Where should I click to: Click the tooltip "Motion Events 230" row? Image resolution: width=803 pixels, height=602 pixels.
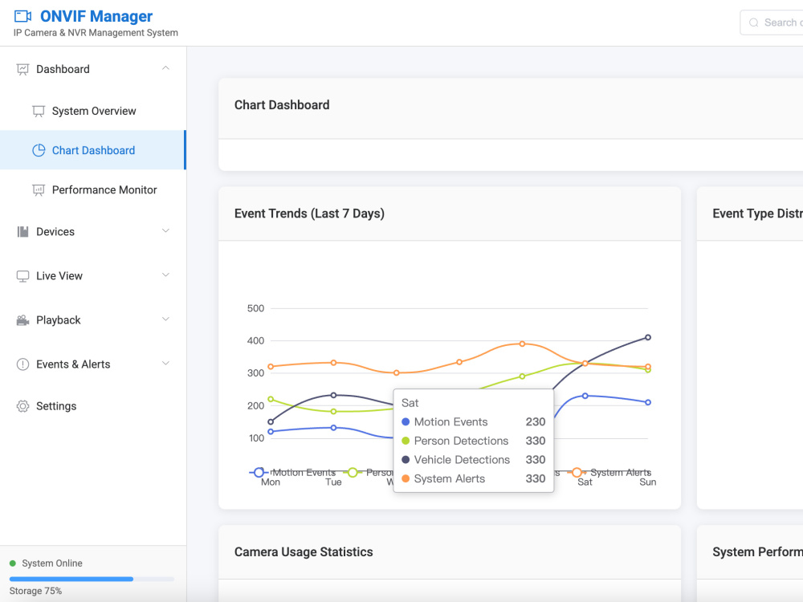pyautogui.click(x=473, y=422)
